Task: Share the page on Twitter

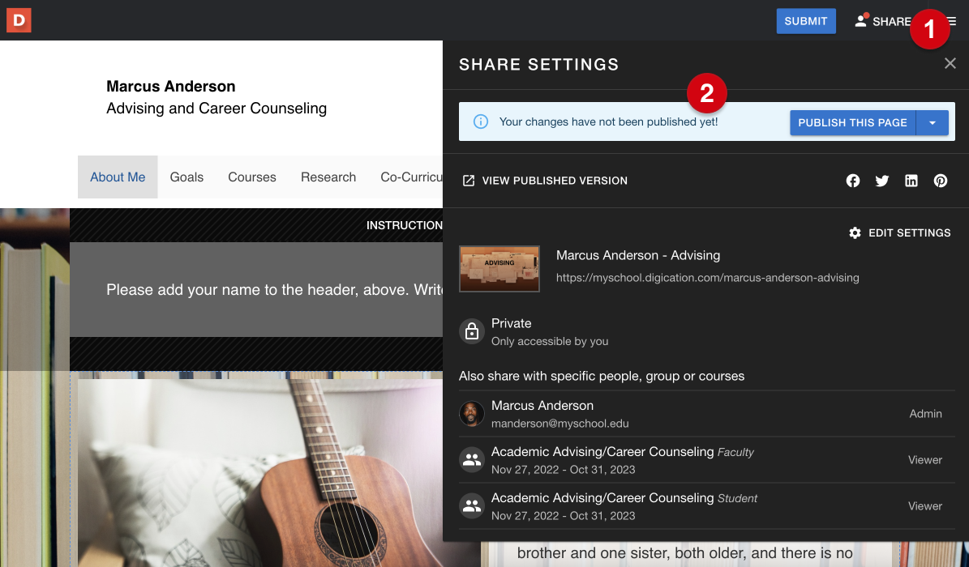Action: 882,181
